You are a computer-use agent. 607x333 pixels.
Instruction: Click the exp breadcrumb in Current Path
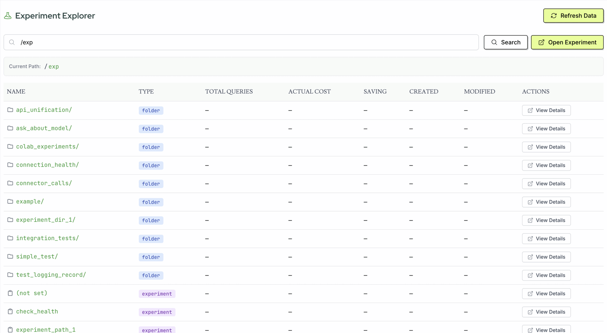(54, 67)
